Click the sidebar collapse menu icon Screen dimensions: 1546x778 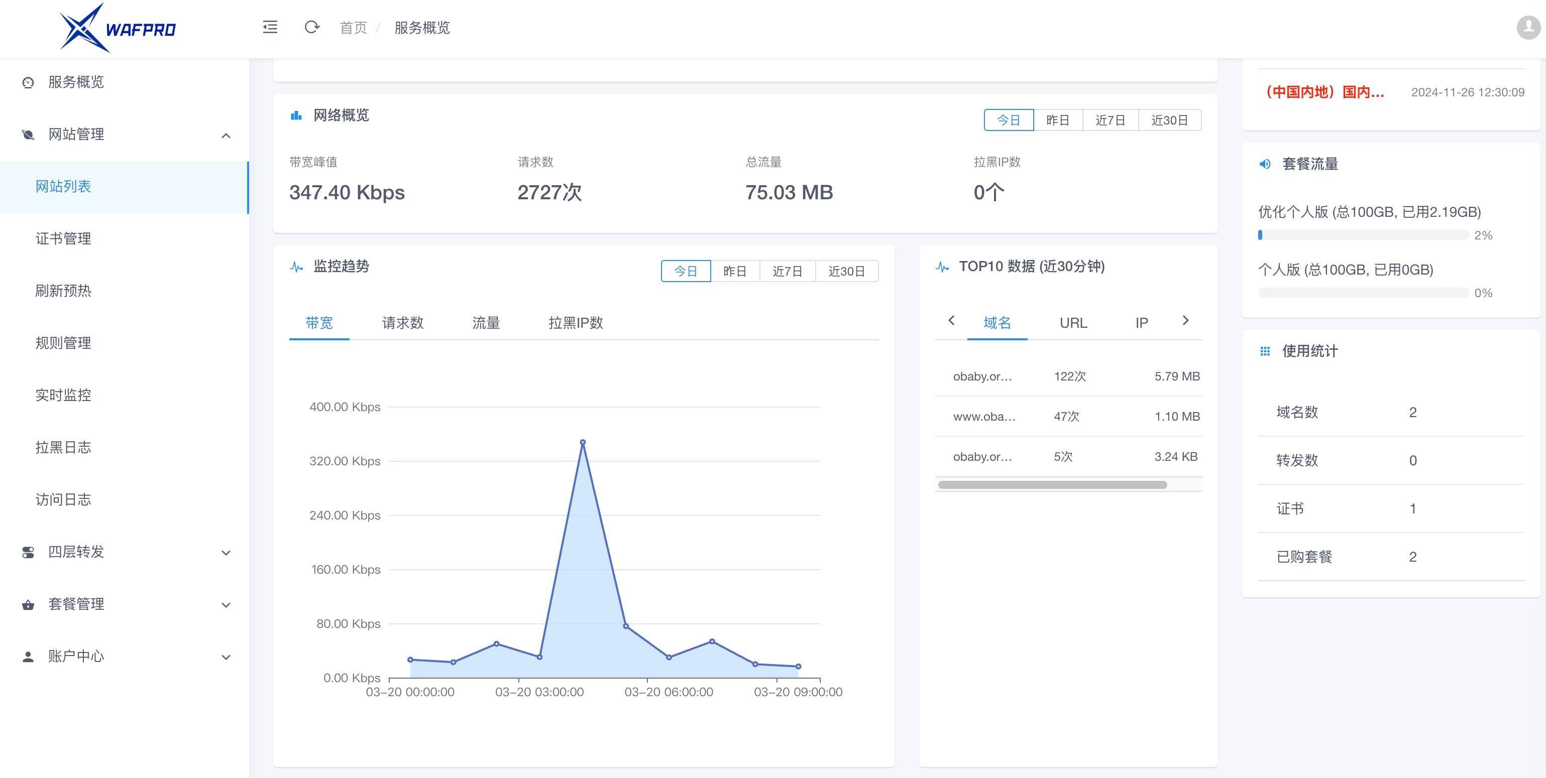pyautogui.click(x=270, y=27)
